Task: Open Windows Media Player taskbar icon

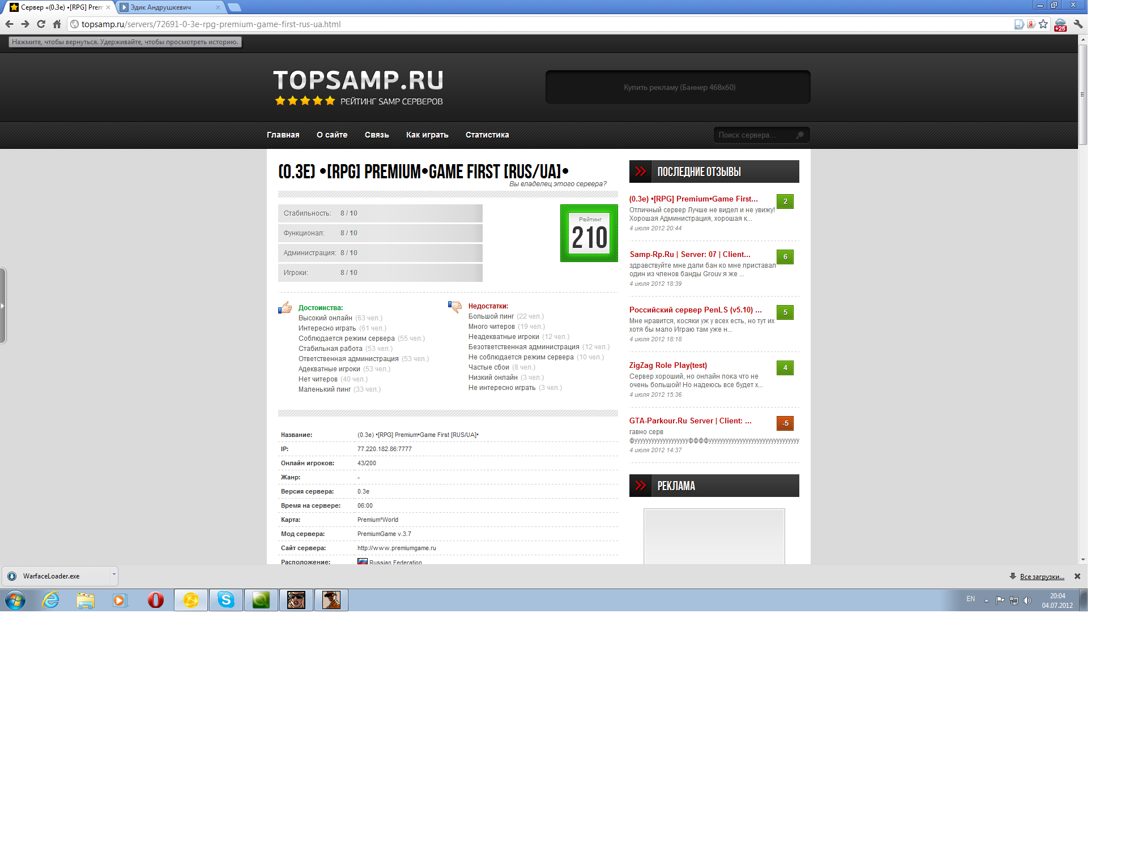Action: [x=120, y=600]
